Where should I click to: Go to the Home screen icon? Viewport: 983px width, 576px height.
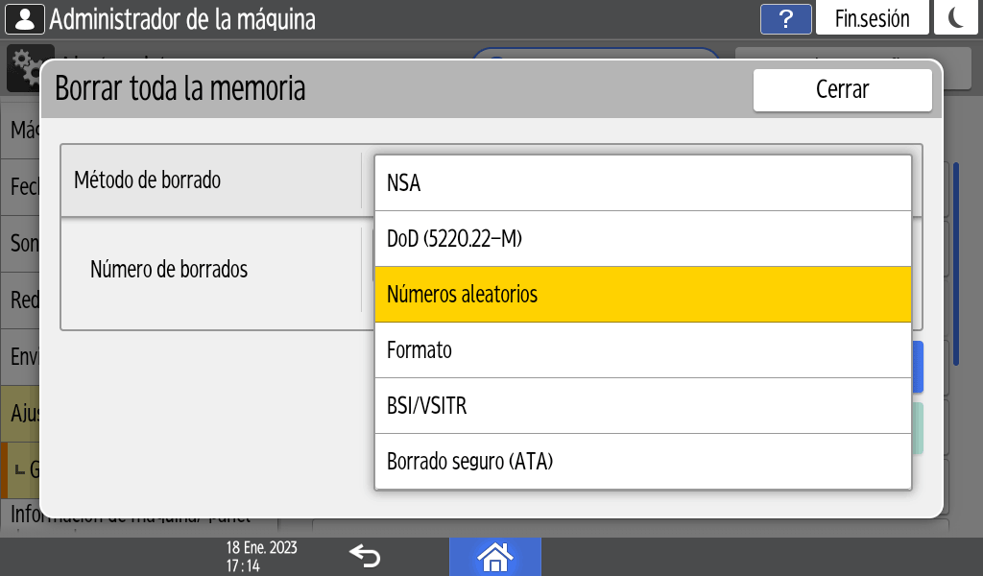(x=494, y=556)
